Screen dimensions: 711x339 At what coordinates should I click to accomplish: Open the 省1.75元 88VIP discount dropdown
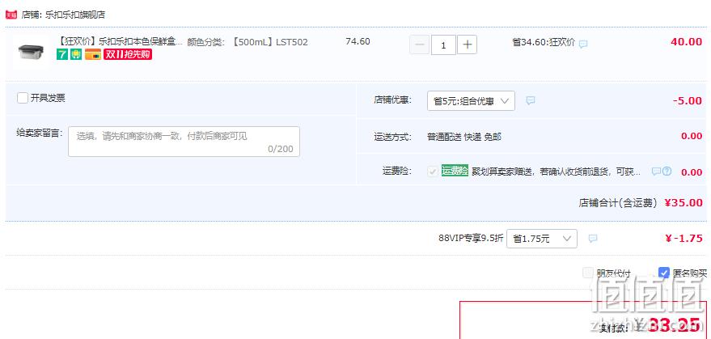541,239
